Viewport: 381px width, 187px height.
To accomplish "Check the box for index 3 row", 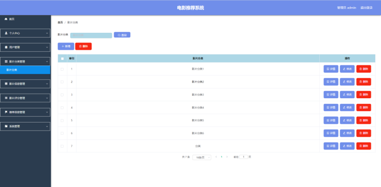I will tap(62, 95).
